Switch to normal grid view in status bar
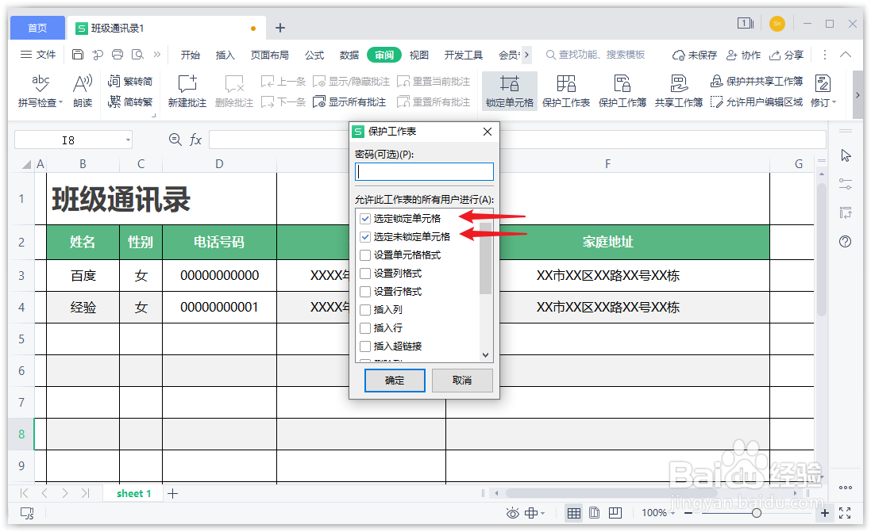The height and width of the screenshot is (532, 871). pyautogui.click(x=574, y=513)
